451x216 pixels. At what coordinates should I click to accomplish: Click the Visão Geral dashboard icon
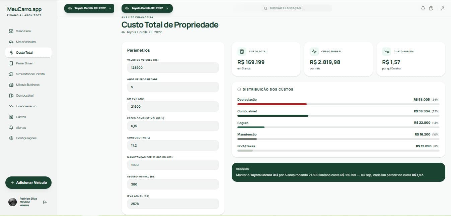pyautogui.click(x=11, y=31)
